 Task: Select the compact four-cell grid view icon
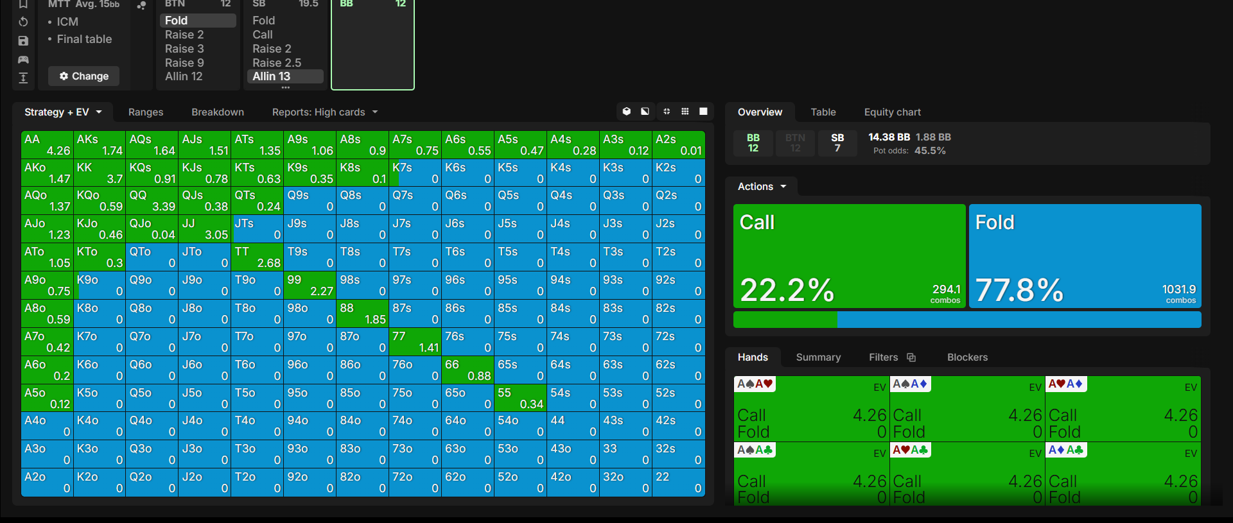pyautogui.click(x=667, y=112)
